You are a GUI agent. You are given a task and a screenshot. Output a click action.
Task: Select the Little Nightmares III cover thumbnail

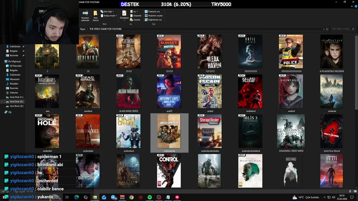click(128, 52)
